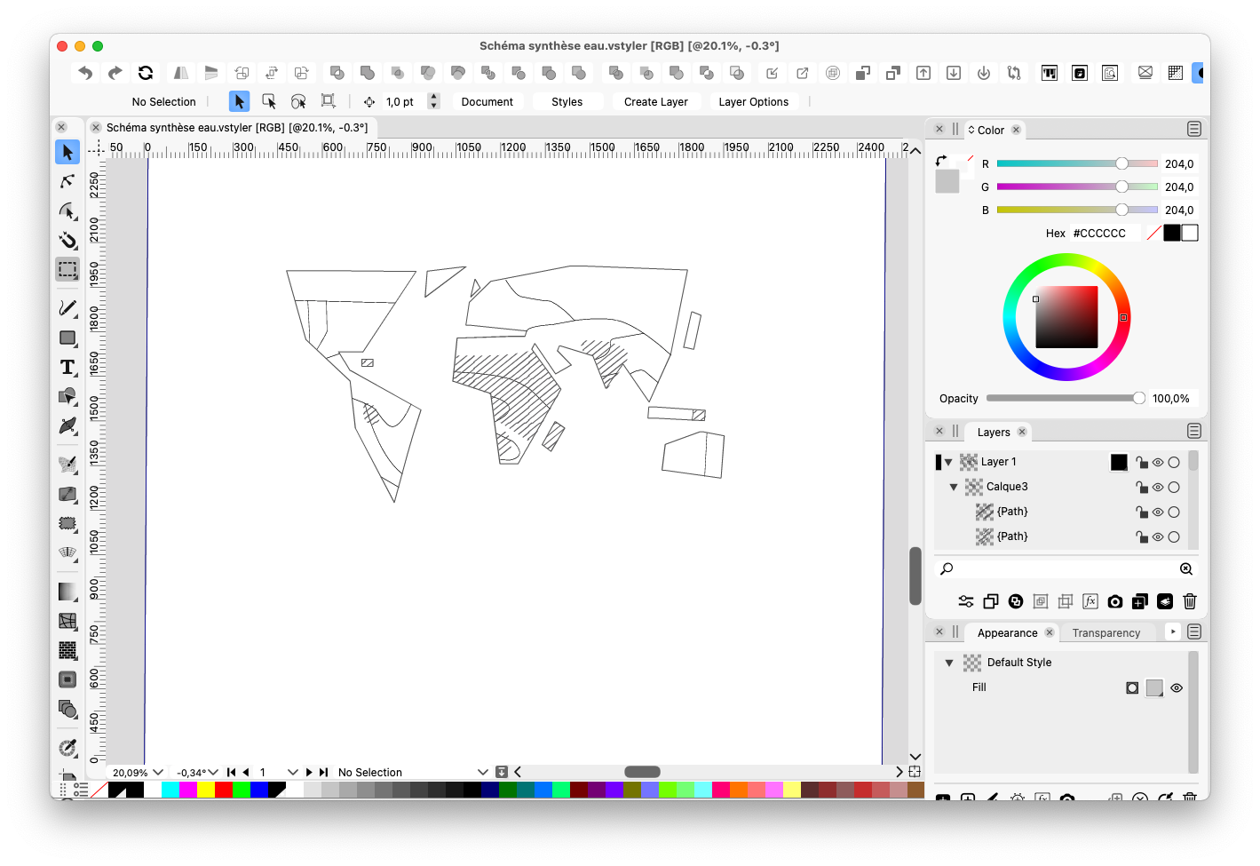Select the rectangular marquee selection tool

67,269
